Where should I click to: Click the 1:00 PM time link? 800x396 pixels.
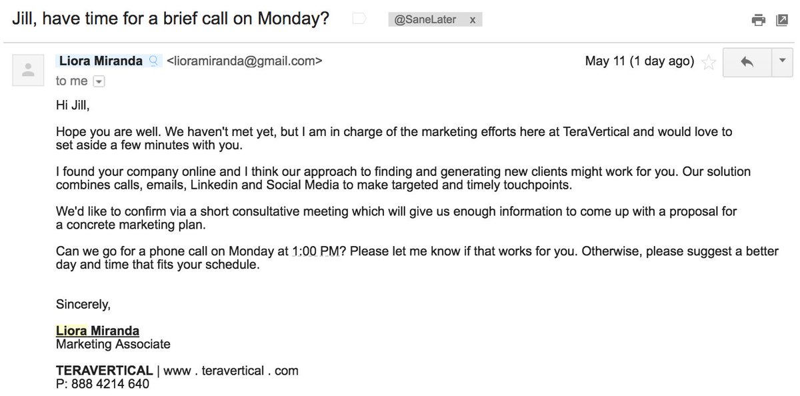(x=317, y=251)
